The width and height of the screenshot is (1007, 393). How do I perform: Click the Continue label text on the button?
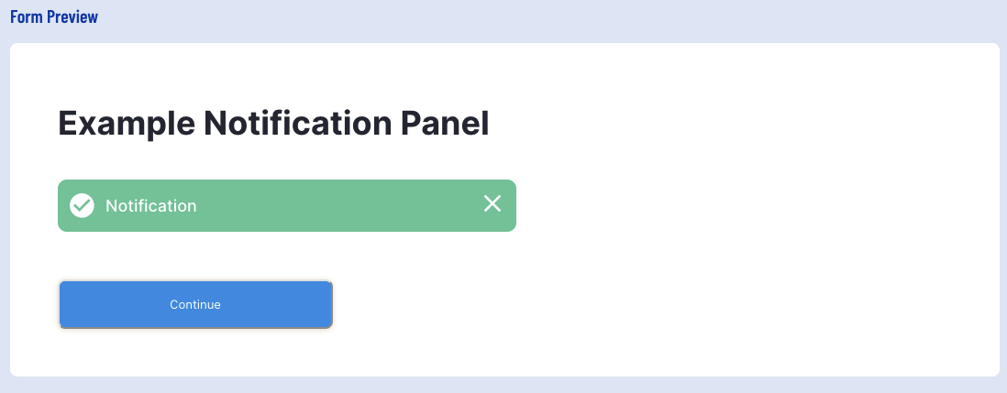195,304
